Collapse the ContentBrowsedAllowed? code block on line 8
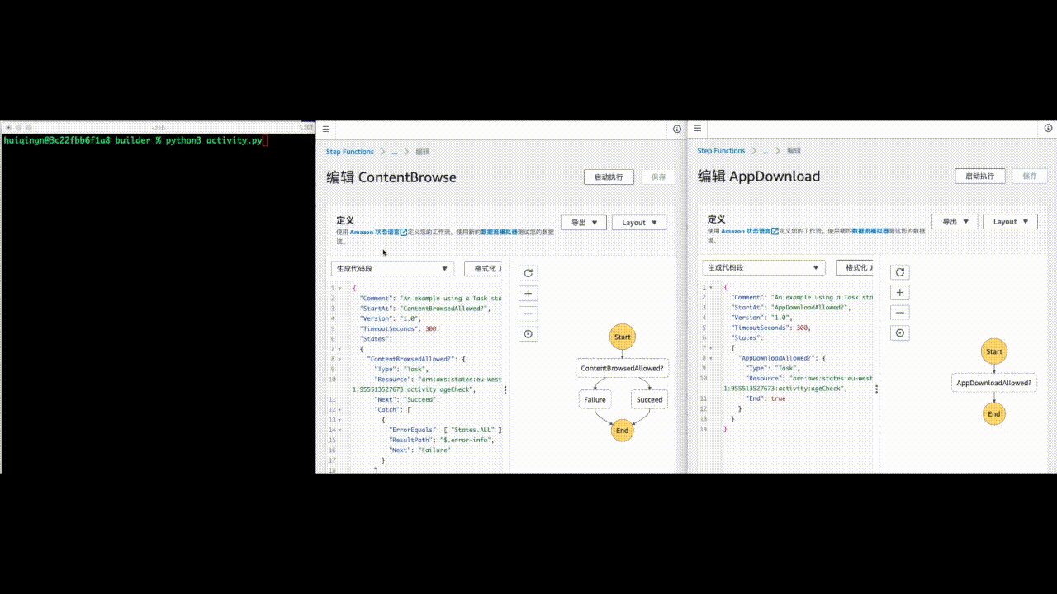The width and height of the screenshot is (1057, 594). tap(340, 360)
